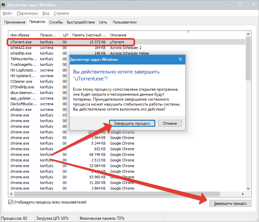
Task: Open the Вид menu
Action: 46,13
